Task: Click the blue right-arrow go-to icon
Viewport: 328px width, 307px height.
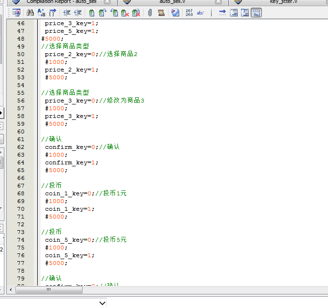Action: click(x=222, y=13)
